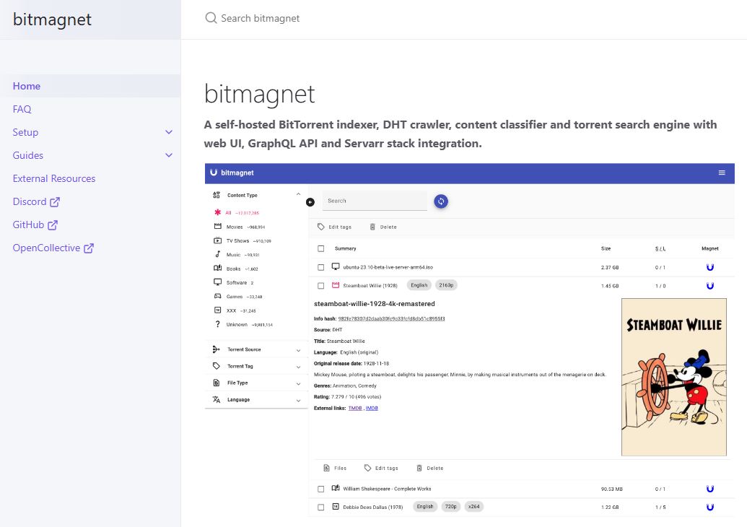Click the magnet icon for ubuntu-23.10 torrent
The width and height of the screenshot is (747, 527).
pyautogui.click(x=710, y=266)
